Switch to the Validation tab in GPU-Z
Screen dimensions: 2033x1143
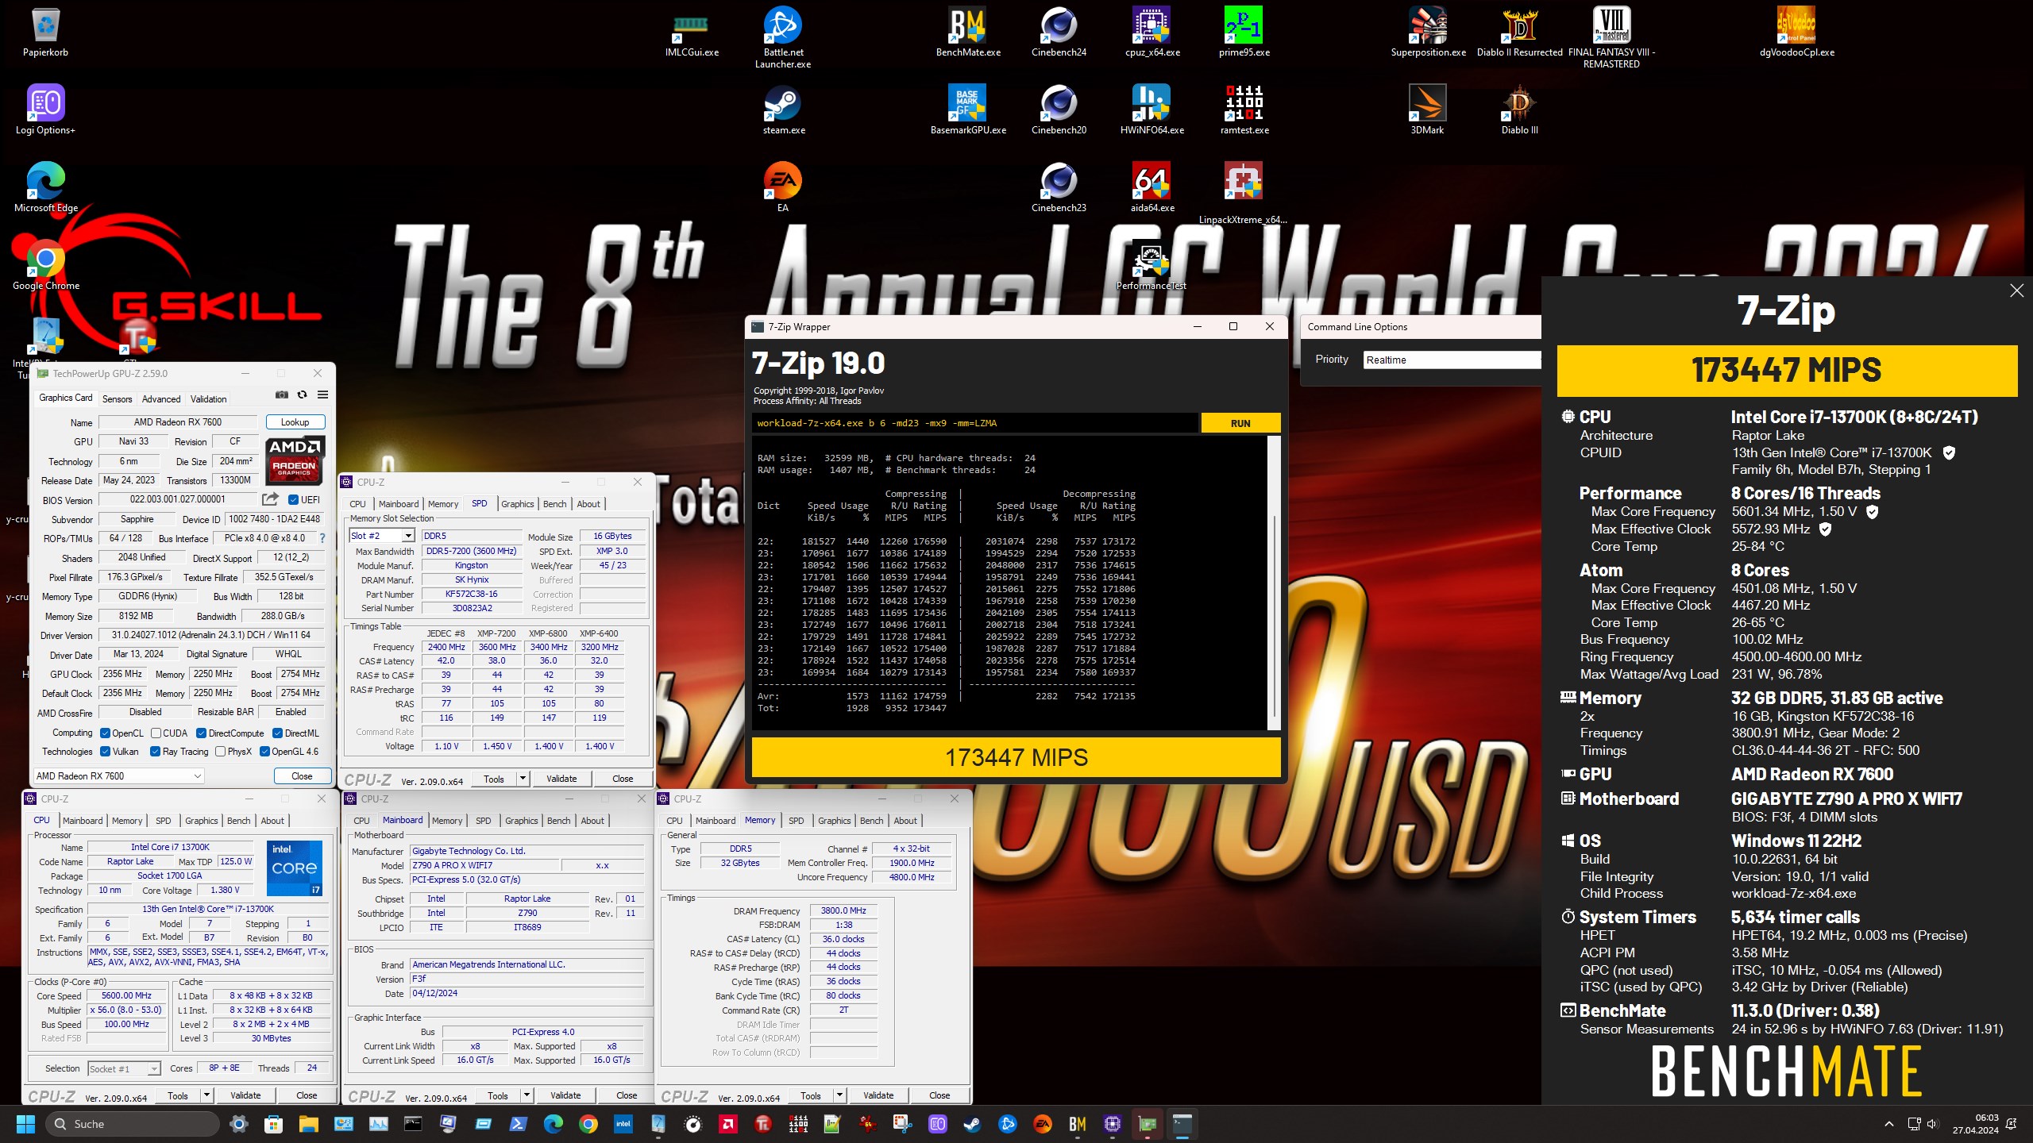tap(209, 399)
